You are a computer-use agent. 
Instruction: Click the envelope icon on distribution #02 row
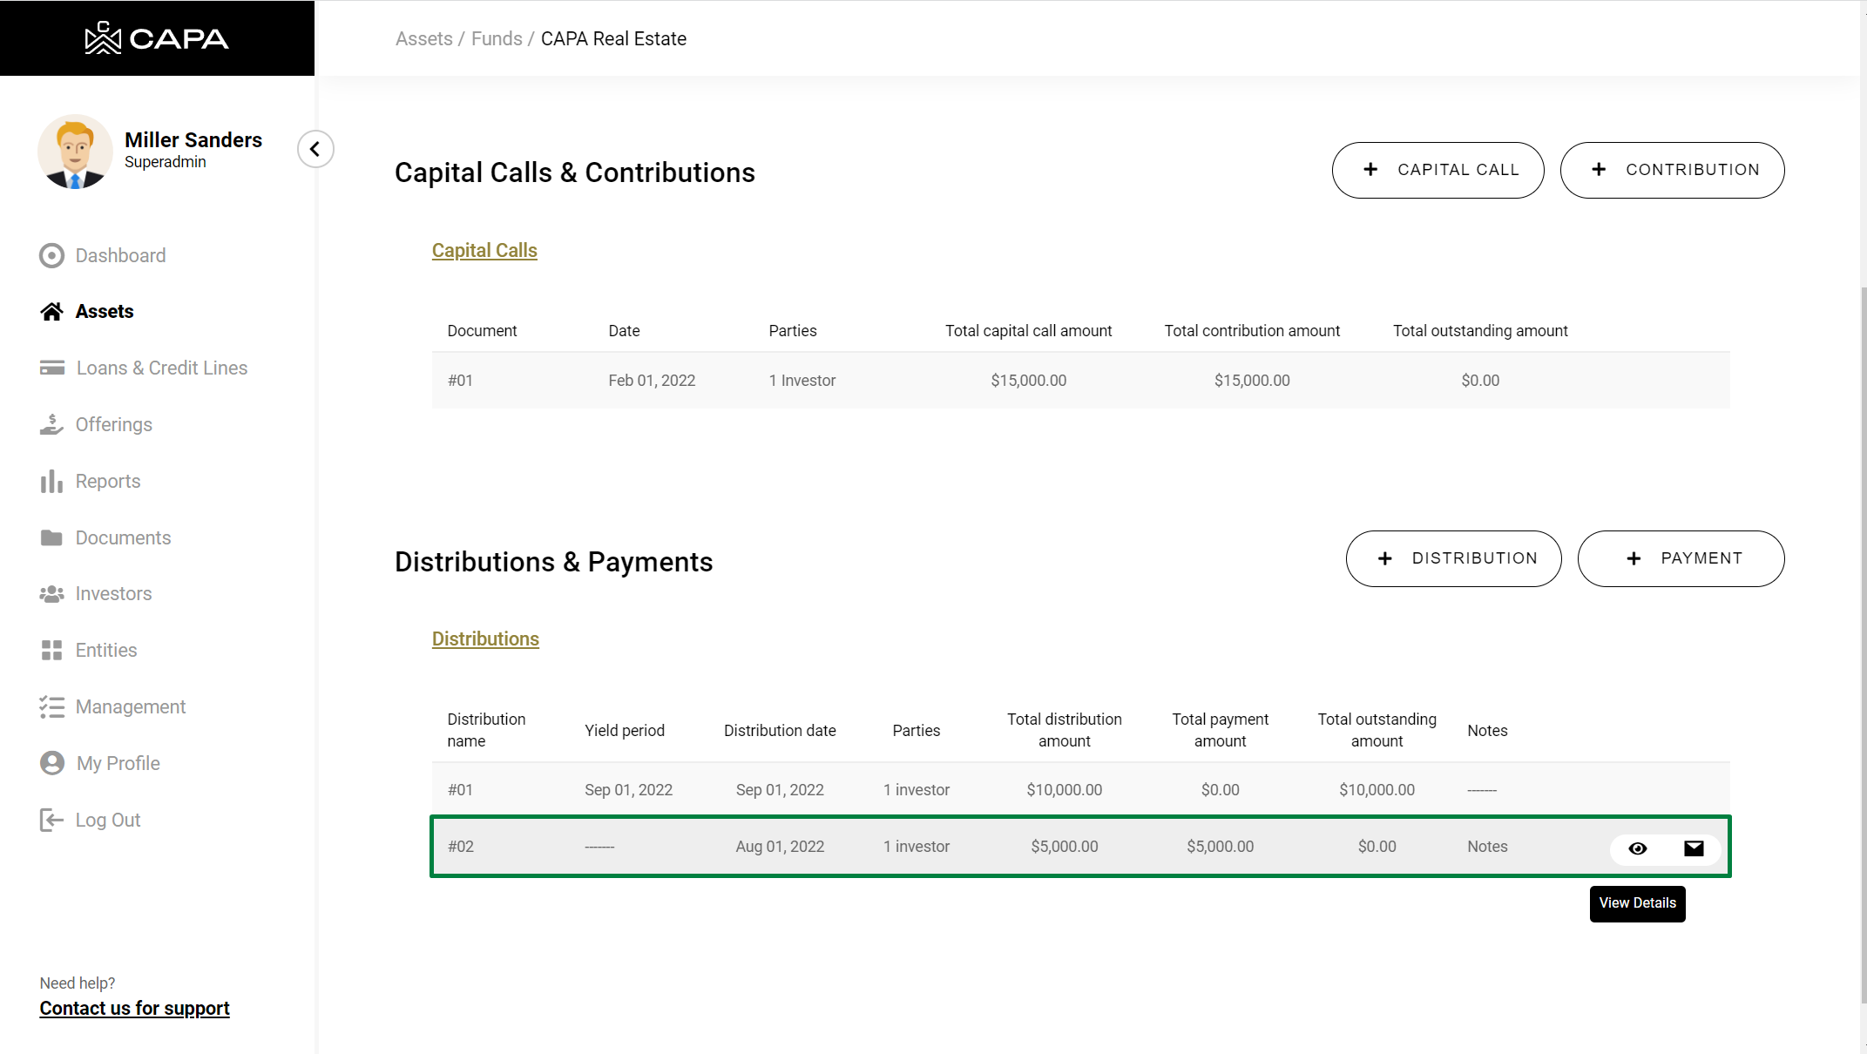pyautogui.click(x=1693, y=848)
